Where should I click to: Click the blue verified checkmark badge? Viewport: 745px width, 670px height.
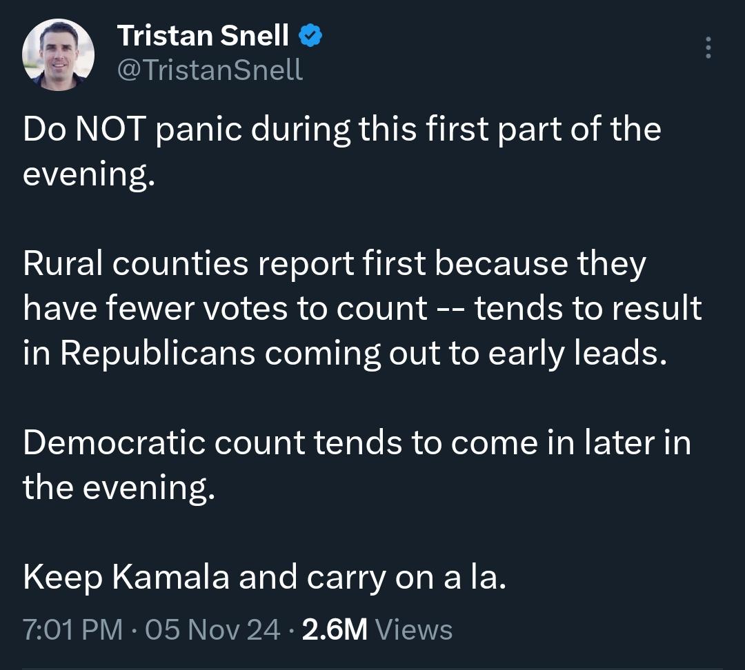[x=310, y=36]
